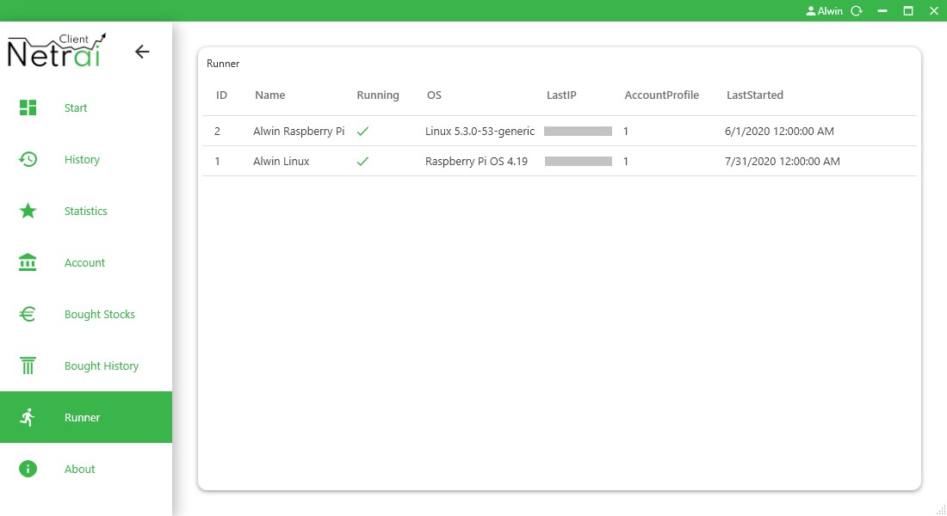947x516 pixels.
Task: Sort by the Name column header
Action: pos(270,95)
